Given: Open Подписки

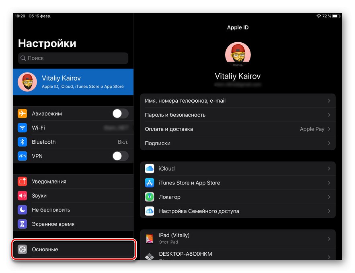Looking at the screenshot, I should tap(238, 143).
